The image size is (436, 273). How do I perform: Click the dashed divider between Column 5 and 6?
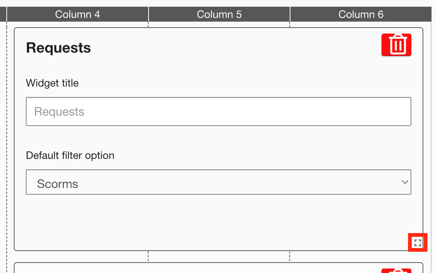pyautogui.click(x=290, y=256)
